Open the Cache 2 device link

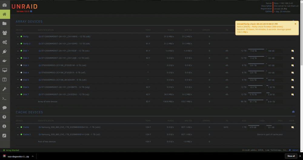tap(27, 134)
